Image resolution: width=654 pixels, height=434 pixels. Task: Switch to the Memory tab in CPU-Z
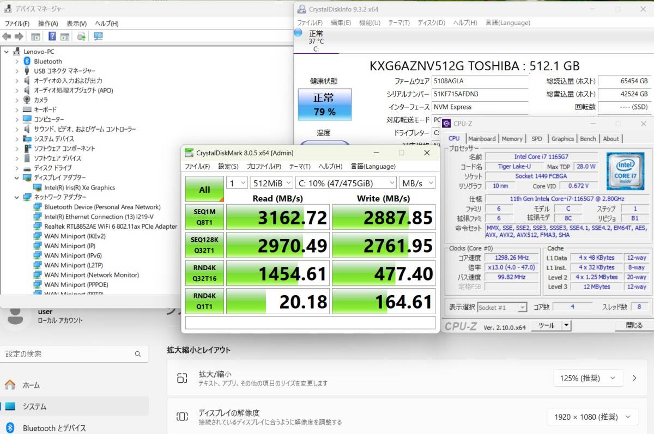(x=512, y=139)
